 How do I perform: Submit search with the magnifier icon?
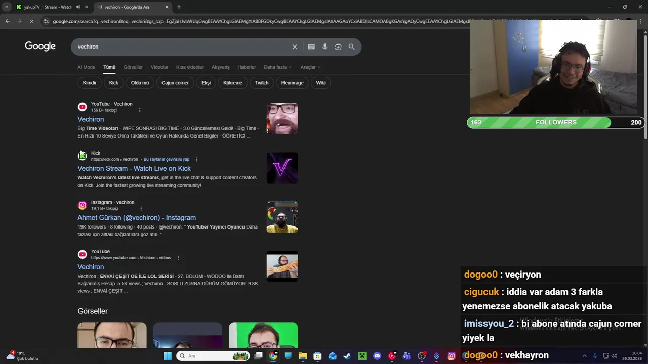click(352, 47)
